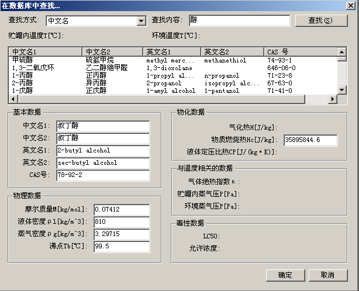This screenshot has height=291, width=359.
Task: Click the 正丙醇 cell
Action: (96, 75)
